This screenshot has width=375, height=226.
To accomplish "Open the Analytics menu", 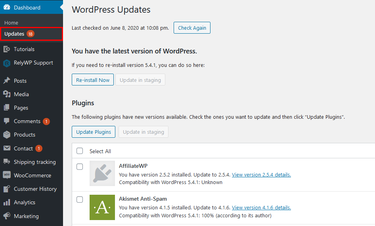I will point(31,202).
